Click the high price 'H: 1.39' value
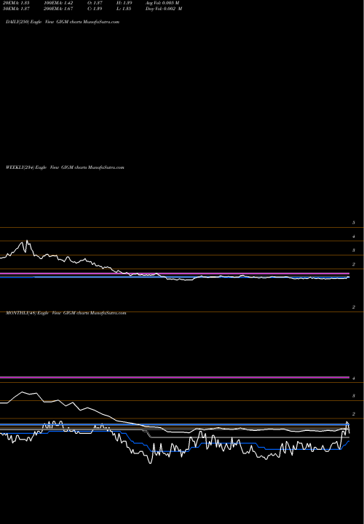This screenshot has width=364, height=524. click(x=124, y=3)
